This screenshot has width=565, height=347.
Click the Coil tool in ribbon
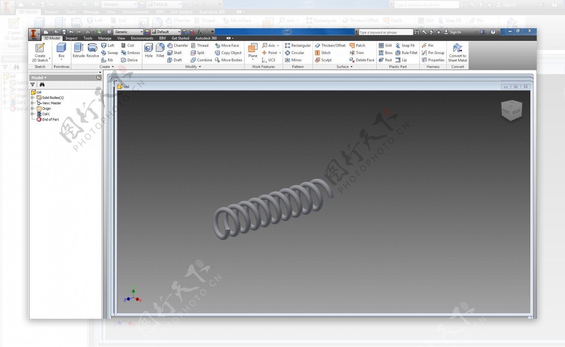[x=127, y=46]
